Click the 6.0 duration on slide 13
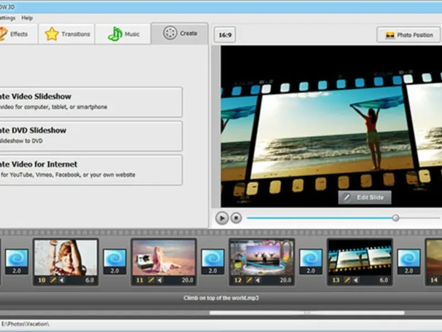Image resolution: width=442 pixels, height=332 pixels. click(383, 280)
